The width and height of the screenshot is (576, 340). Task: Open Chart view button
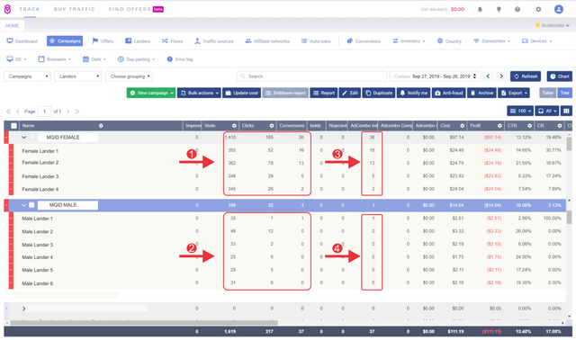point(560,76)
